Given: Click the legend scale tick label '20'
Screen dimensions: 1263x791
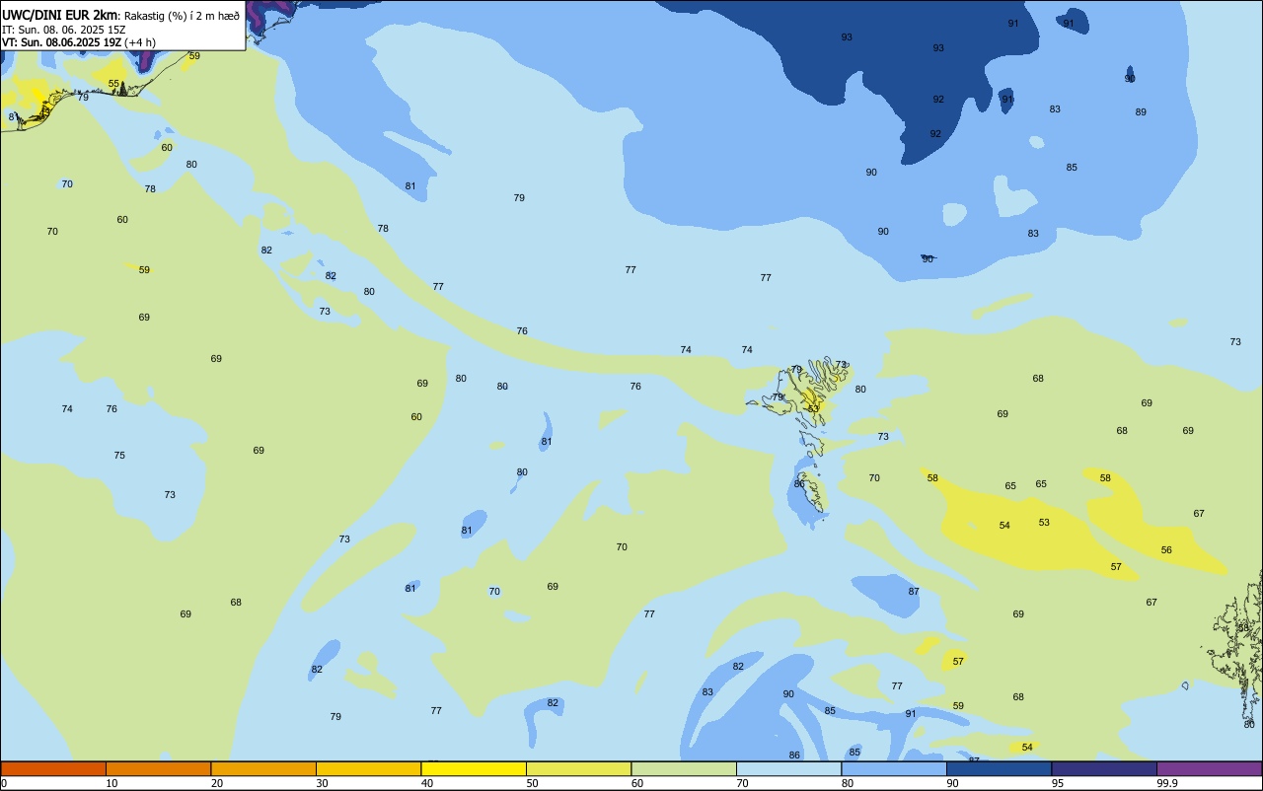Looking at the screenshot, I should point(217,783).
